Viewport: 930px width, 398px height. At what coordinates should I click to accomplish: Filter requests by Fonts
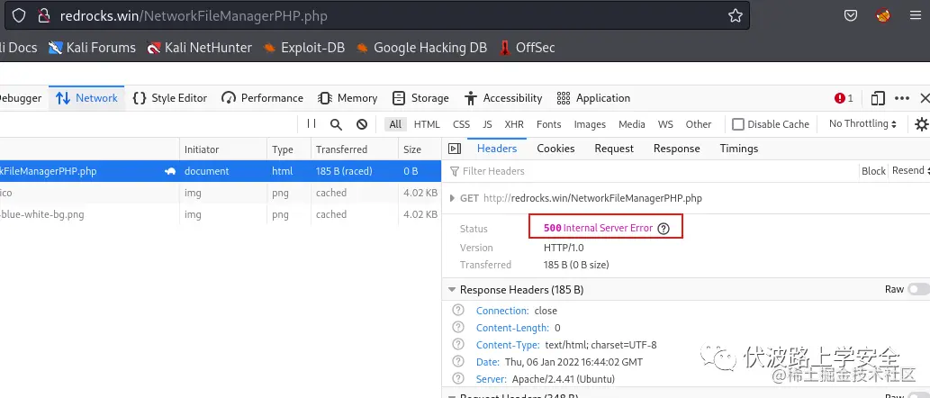tap(548, 124)
